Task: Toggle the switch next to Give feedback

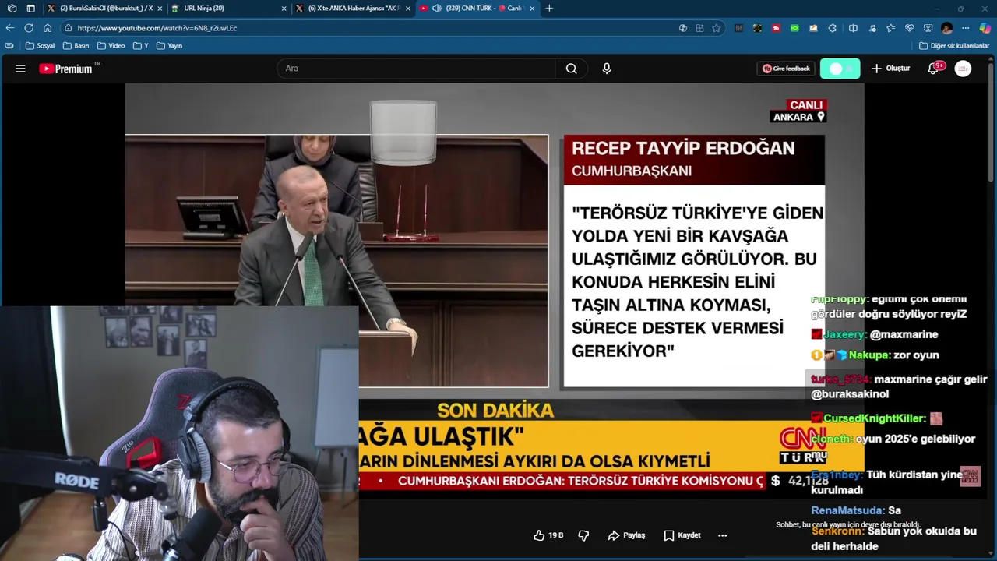Action: (x=840, y=69)
